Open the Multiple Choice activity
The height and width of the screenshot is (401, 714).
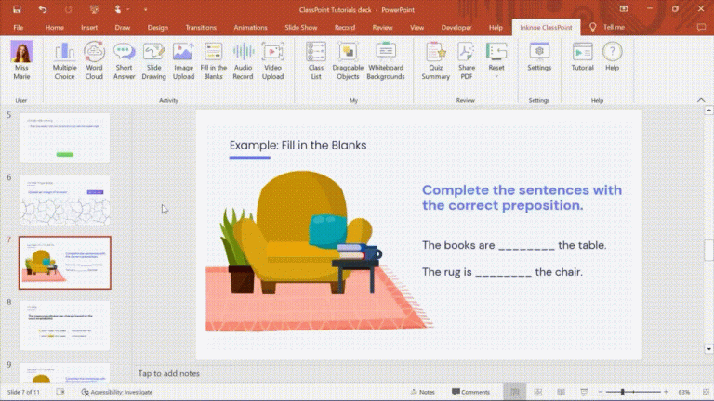pyautogui.click(x=64, y=60)
